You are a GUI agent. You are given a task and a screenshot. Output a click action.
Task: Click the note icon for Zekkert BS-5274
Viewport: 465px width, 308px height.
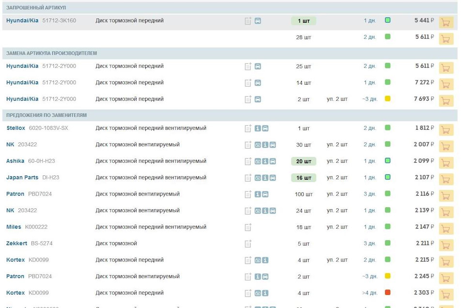(248, 244)
